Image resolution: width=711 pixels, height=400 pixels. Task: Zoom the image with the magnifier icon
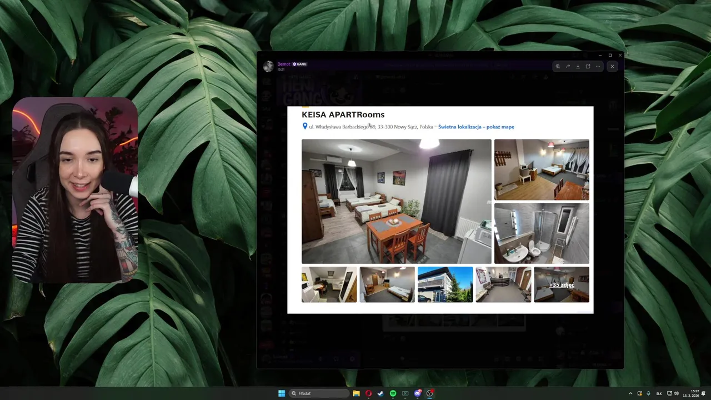click(558, 67)
